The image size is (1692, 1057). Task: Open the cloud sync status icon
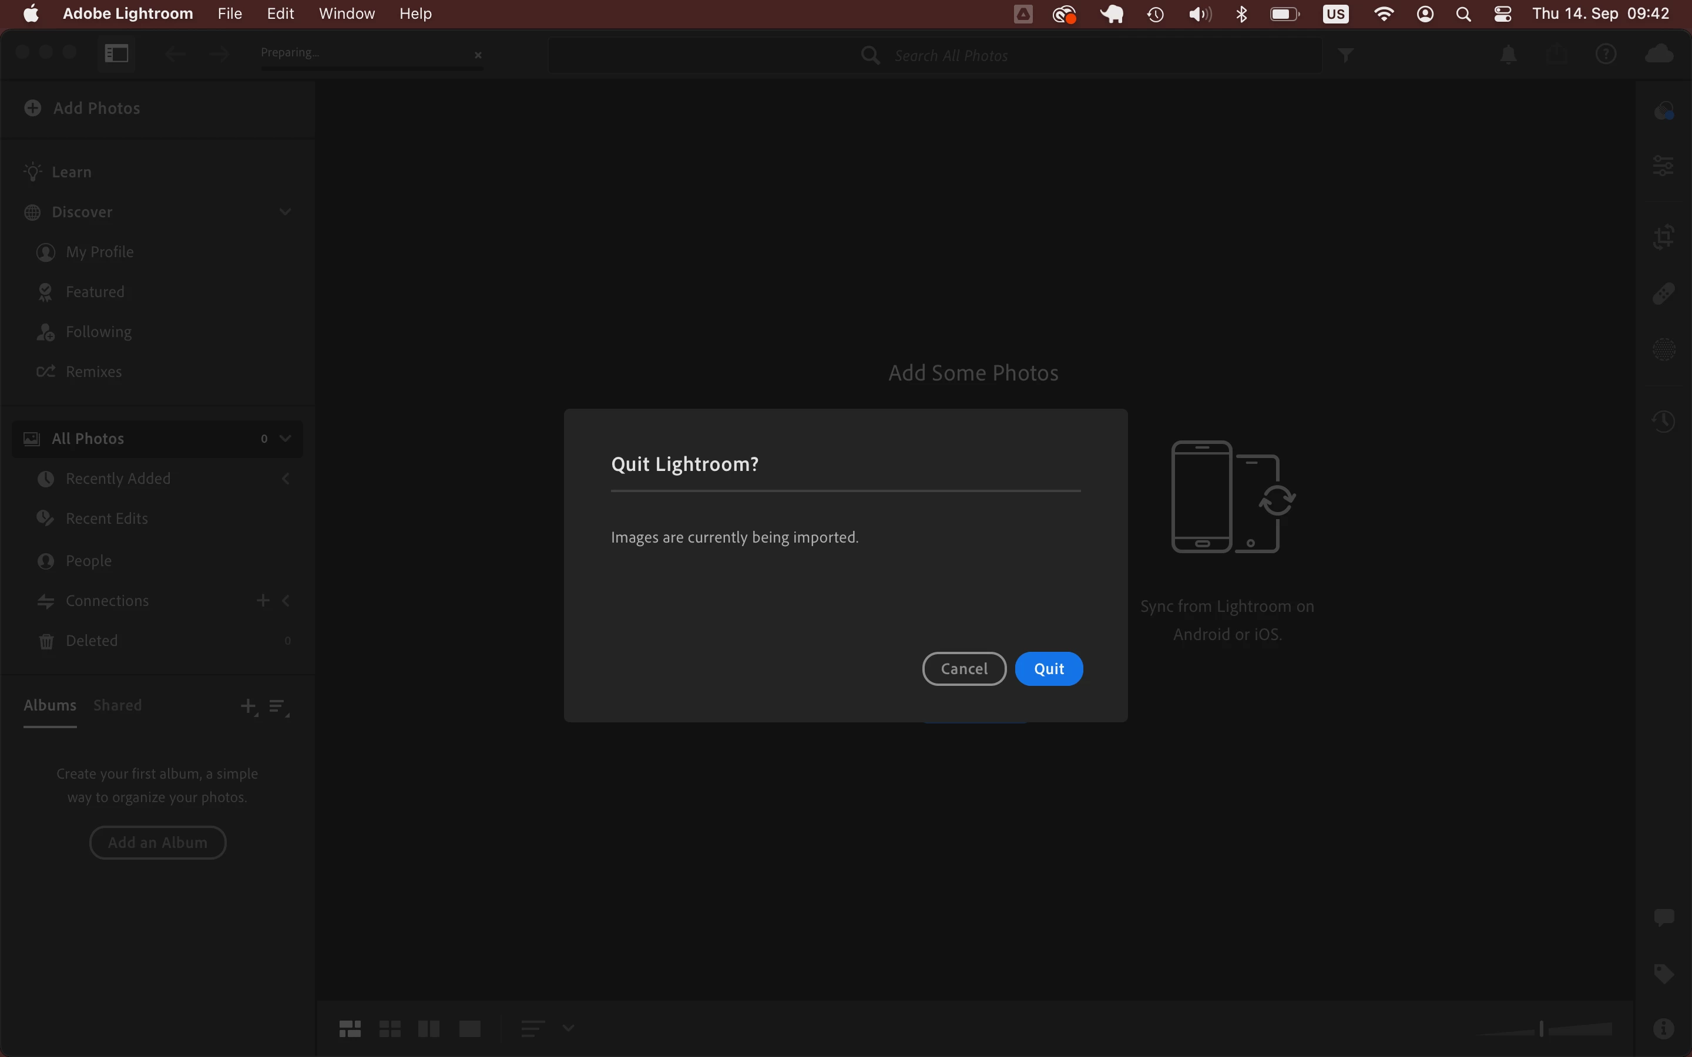coord(1659,55)
